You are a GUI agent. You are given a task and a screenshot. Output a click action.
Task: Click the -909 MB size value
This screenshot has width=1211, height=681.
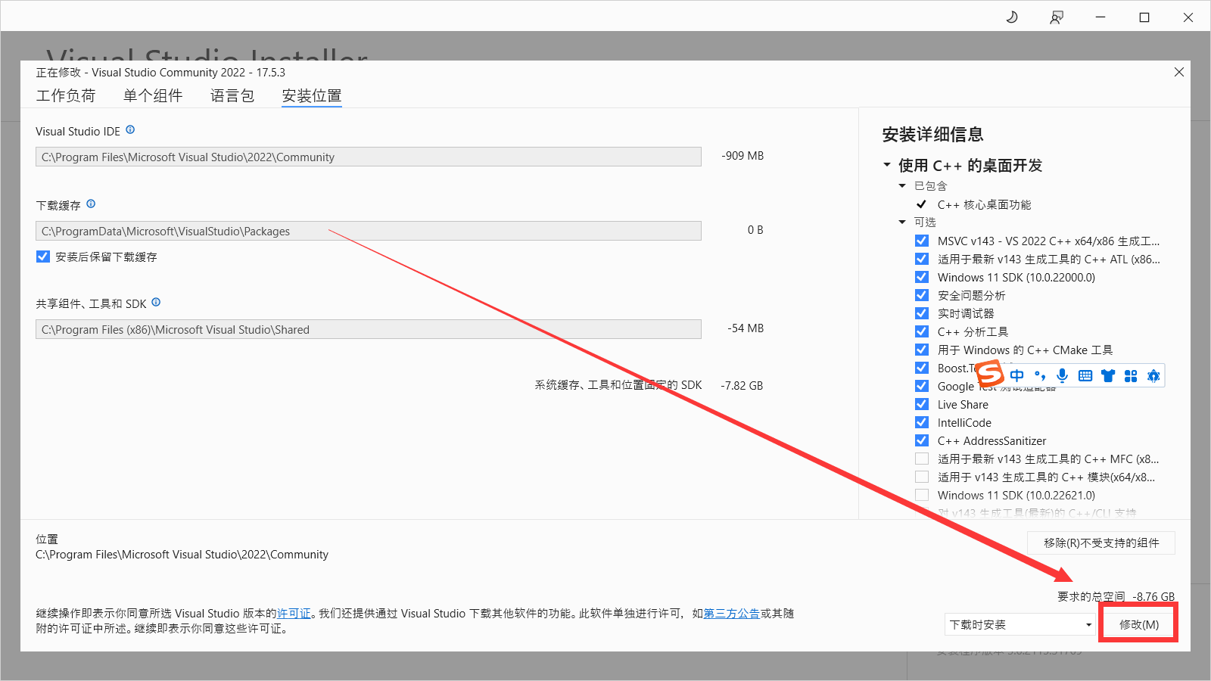(x=742, y=156)
